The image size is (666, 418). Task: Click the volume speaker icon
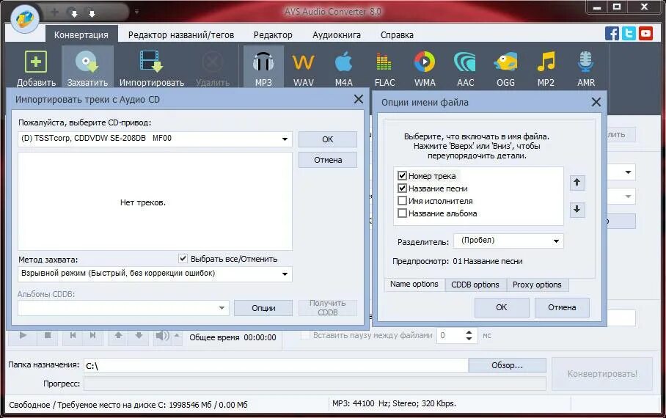162,336
